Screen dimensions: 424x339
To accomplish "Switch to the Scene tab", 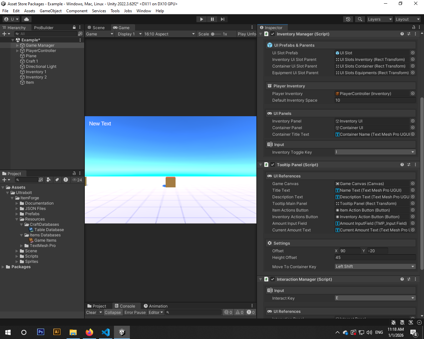I will coord(96,27).
